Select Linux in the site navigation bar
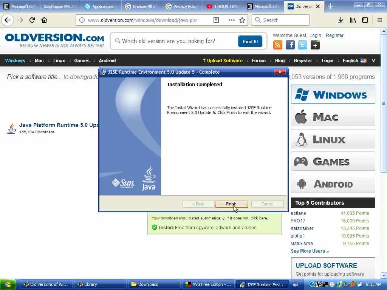This screenshot has width=387, height=290. click(59, 61)
